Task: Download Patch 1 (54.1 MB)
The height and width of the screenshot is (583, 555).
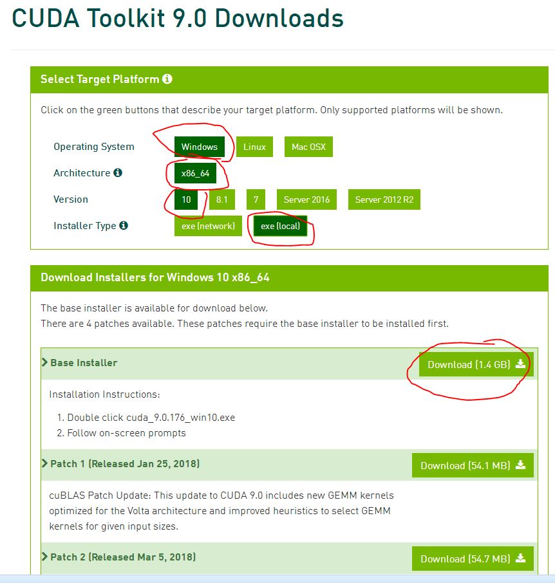Action: (473, 465)
